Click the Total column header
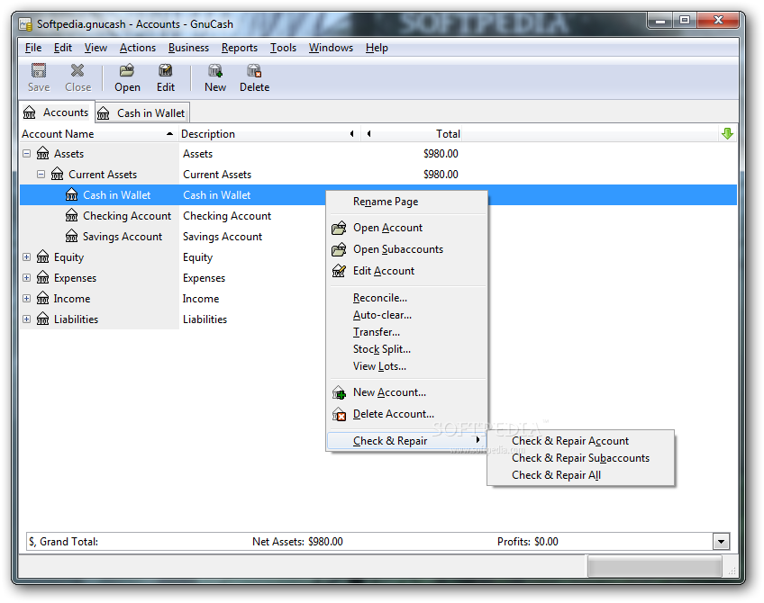 pos(411,134)
